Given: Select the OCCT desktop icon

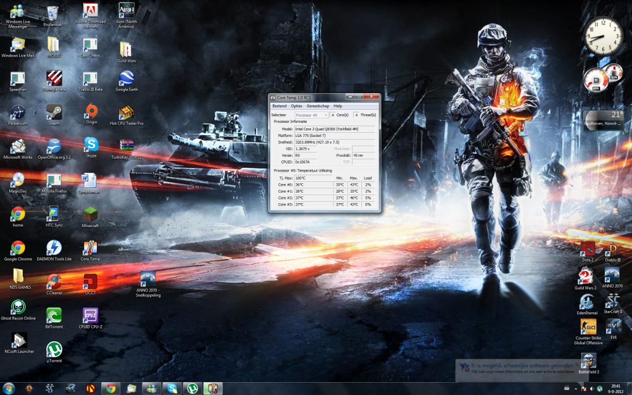Looking at the screenshot, I should (90, 285).
